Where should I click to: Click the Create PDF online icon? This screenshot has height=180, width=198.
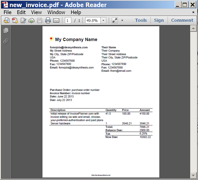pyautogui.click(x=6, y=20)
